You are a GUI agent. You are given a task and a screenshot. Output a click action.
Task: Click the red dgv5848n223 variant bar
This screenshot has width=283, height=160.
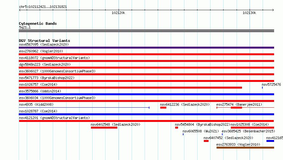146,68
